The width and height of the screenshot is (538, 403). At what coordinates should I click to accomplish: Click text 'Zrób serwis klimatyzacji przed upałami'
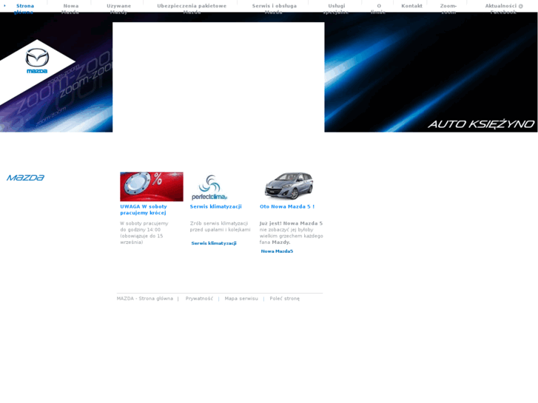[219, 226]
